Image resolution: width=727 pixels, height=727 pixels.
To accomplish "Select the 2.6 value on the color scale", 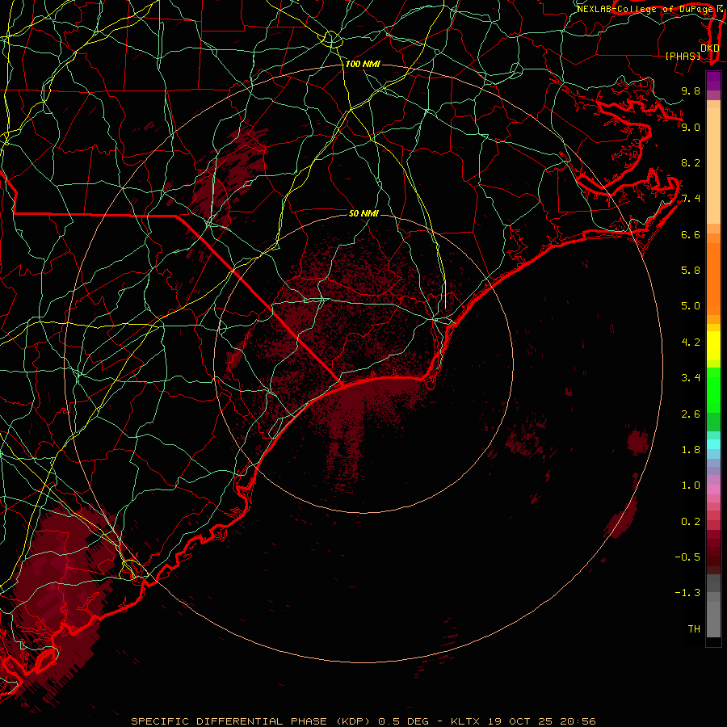I will (x=691, y=414).
